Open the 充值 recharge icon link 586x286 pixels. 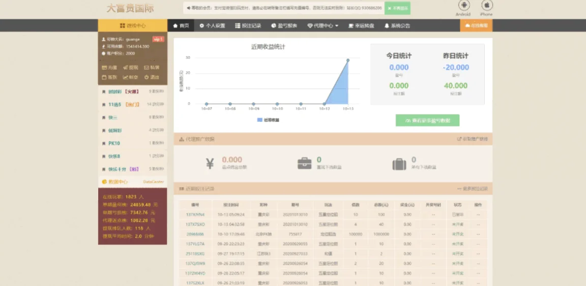[x=105, y=68]
